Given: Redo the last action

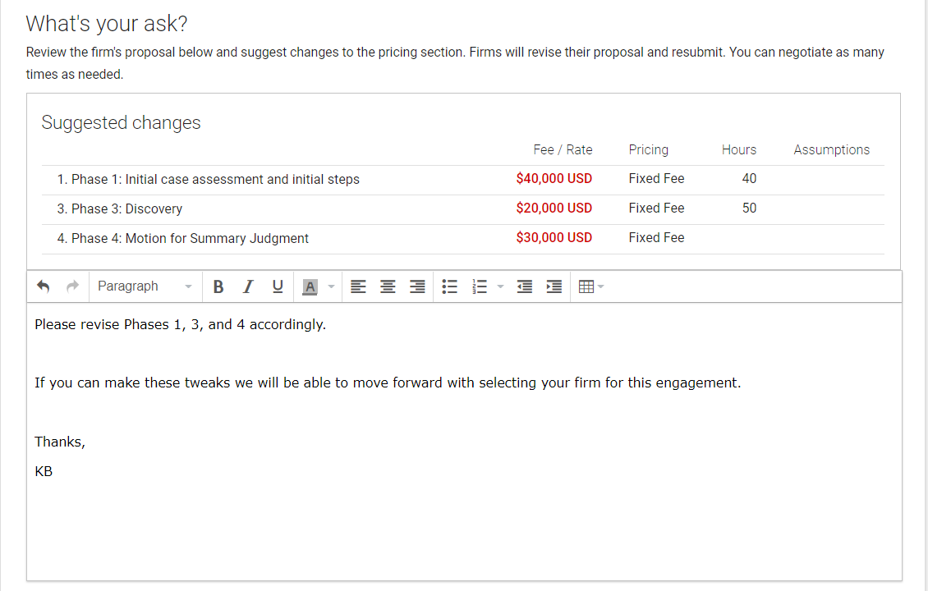Looking at the screenshot, I should pyautogui.click(x=72, y=287).
